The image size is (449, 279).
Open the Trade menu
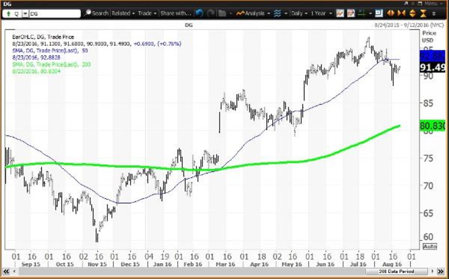147,13
